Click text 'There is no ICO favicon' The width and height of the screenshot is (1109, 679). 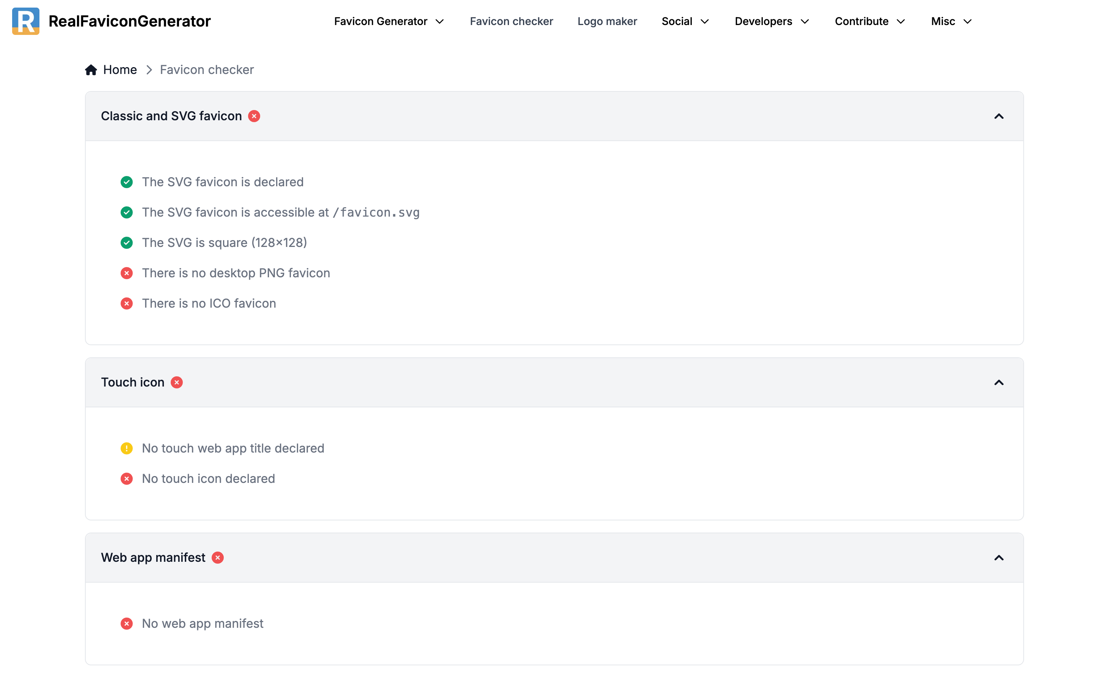(209, 303)
